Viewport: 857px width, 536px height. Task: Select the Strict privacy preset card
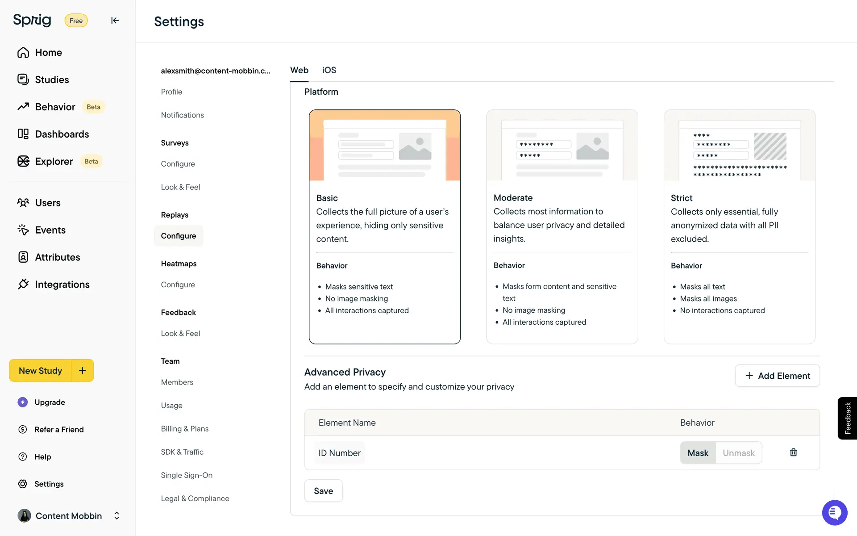pos(739,226)
